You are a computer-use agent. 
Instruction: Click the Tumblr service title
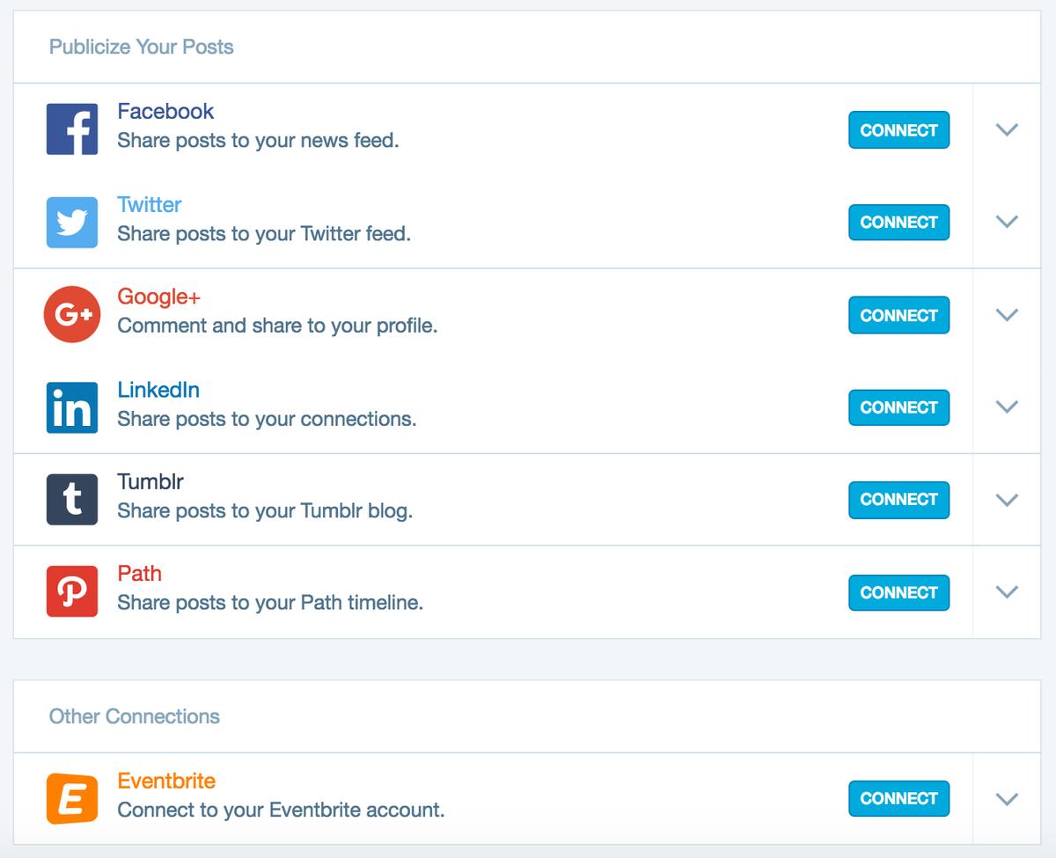point(150,482)
